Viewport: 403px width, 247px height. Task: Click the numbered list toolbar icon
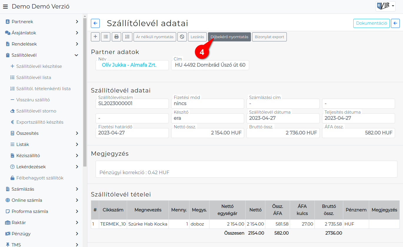coord(127,37)
